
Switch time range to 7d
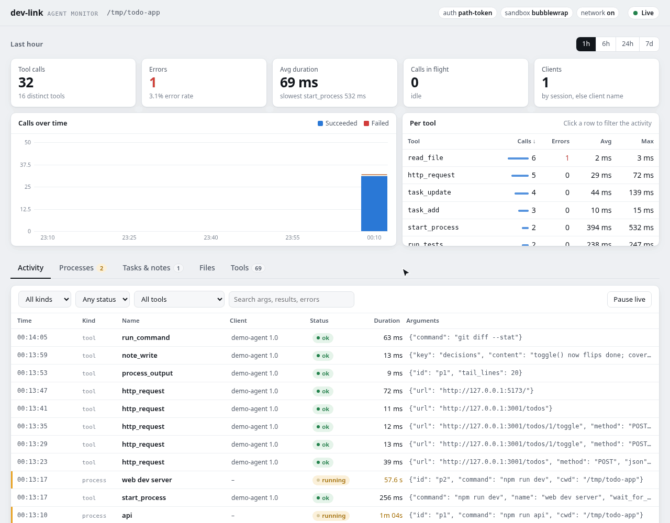[649, 44]
